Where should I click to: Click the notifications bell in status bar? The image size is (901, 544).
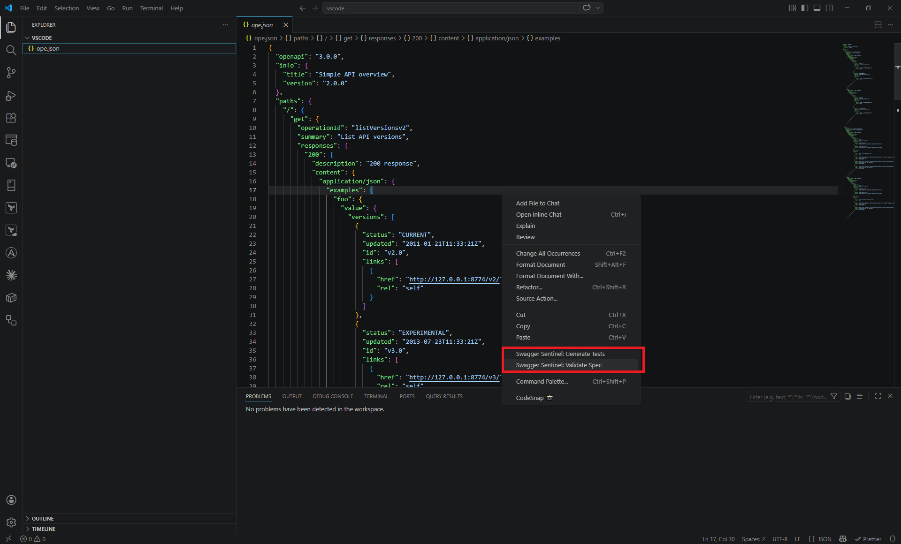coord(892,539)
